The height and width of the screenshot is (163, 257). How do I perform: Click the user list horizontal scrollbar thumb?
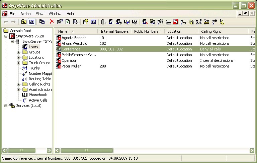[87, 150]
